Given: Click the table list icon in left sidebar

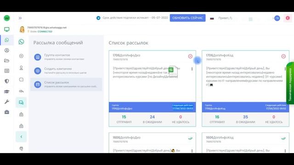Looking at the screenshot, I should pos(7,71).
